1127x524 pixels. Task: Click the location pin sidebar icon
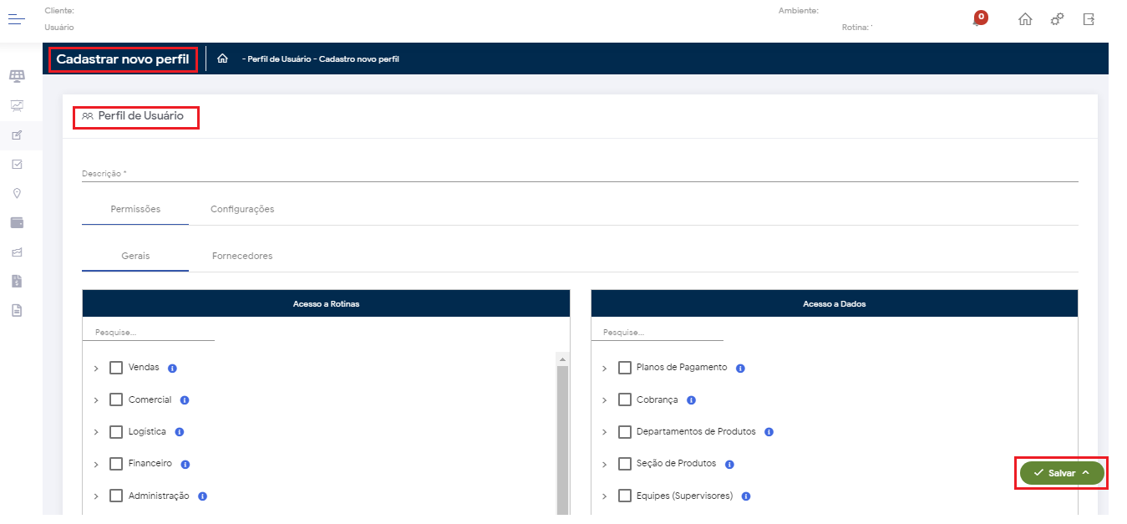pos(17,193)
